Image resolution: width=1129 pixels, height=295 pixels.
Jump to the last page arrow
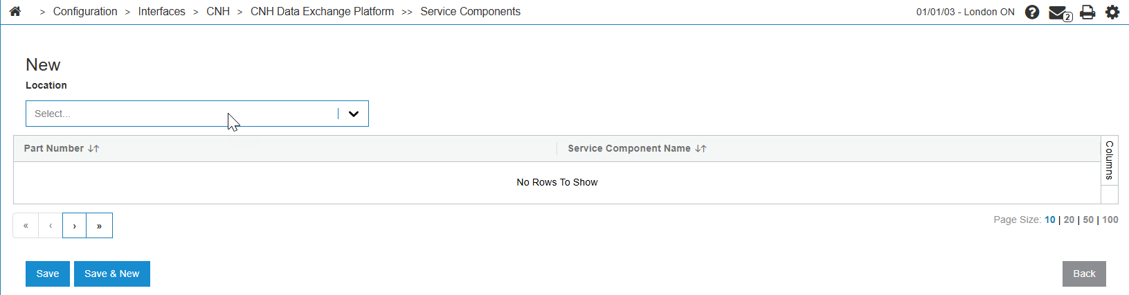coord(100,225)
